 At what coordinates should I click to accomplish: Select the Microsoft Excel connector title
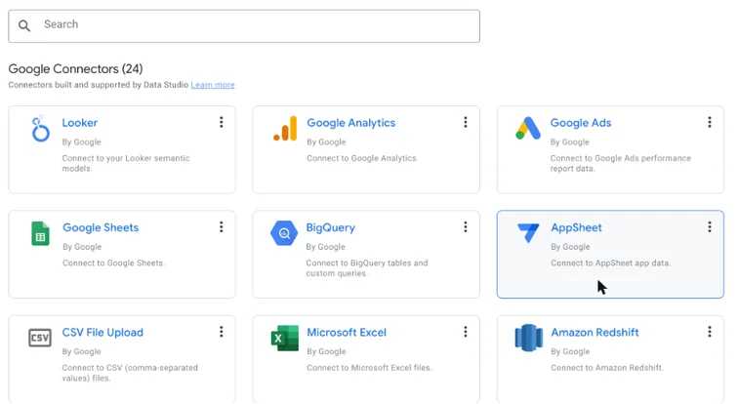pos(347,333)
